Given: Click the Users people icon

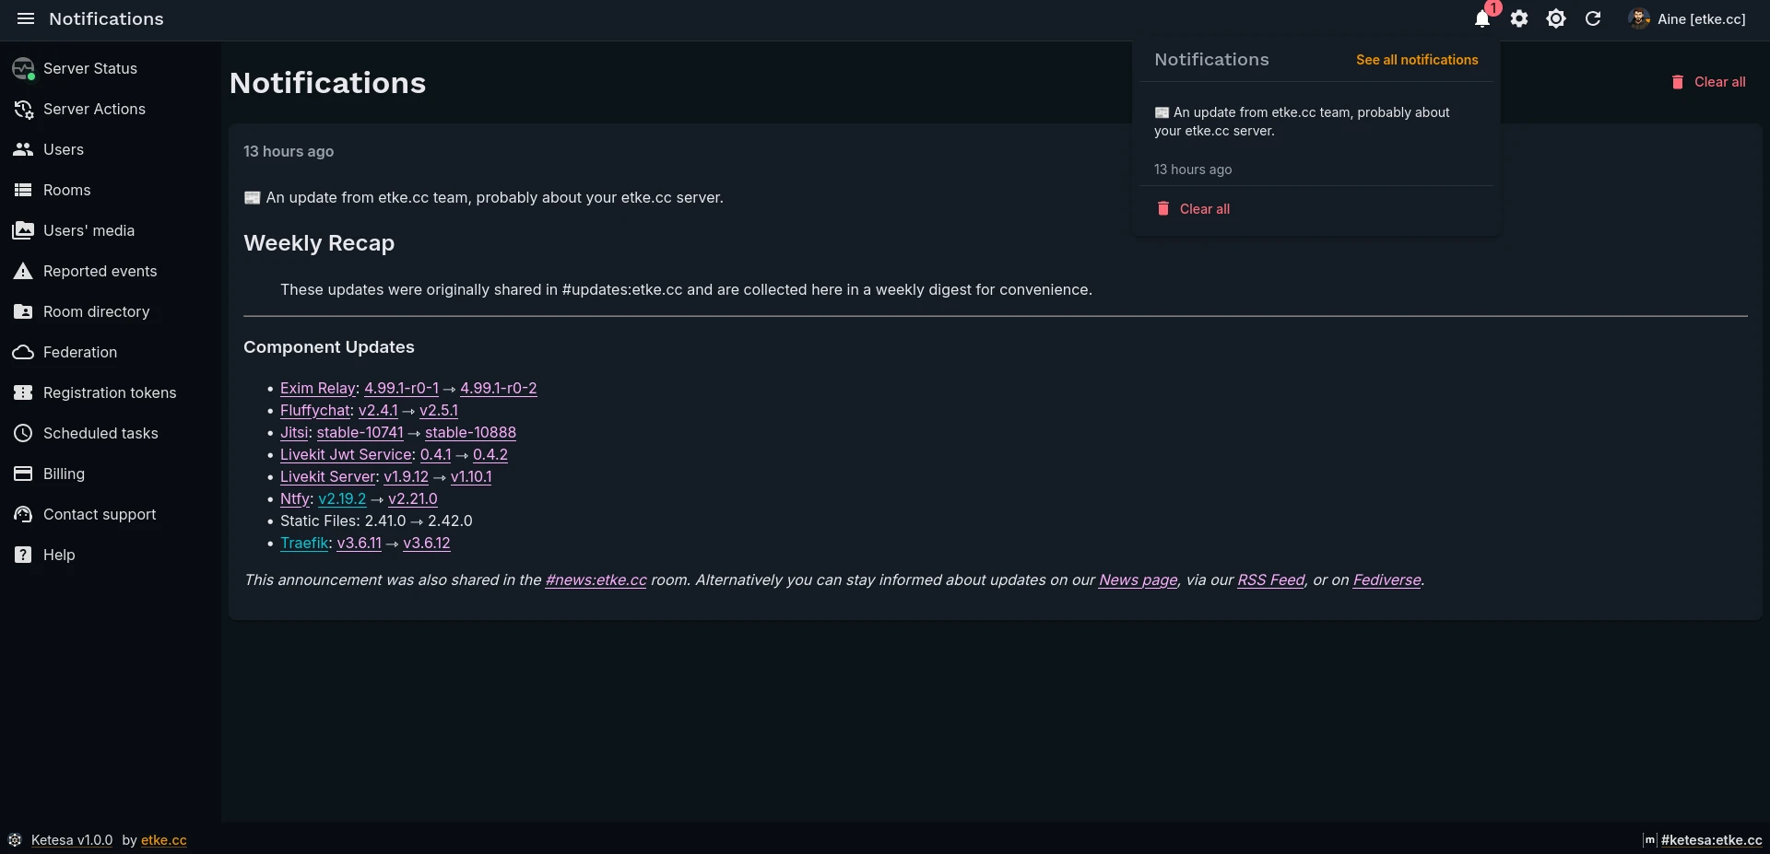Looking at the screenshot, I should [x=23, y=149].
